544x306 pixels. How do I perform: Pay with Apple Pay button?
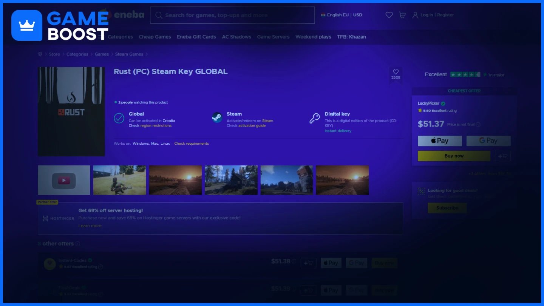click(440, 141)
